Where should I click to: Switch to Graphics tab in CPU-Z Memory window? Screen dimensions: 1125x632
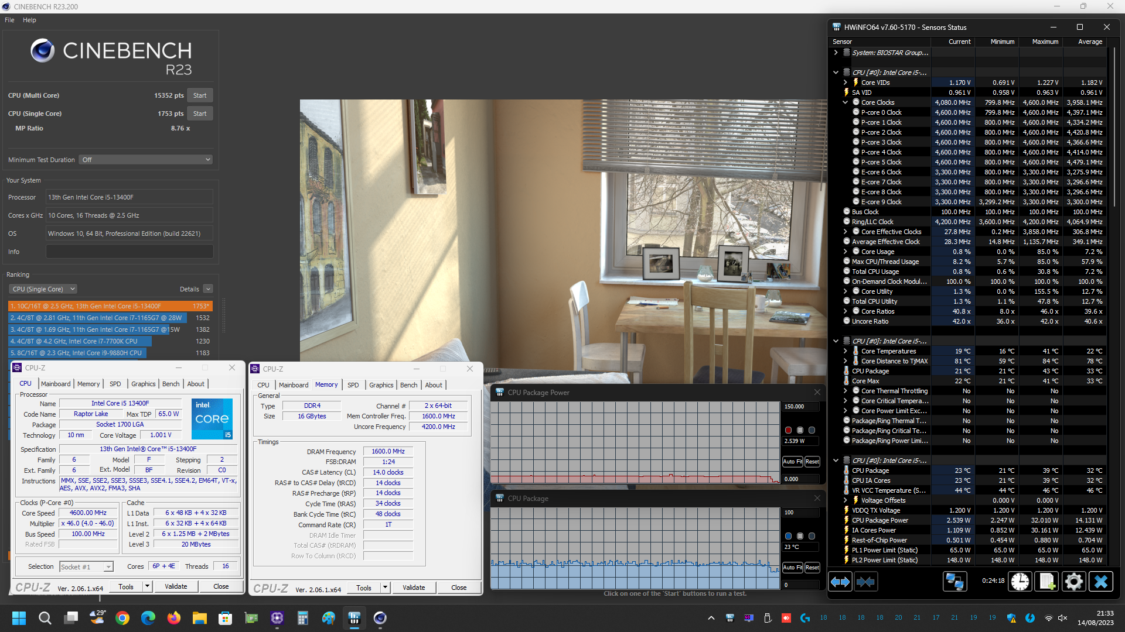tap(381, 385)
